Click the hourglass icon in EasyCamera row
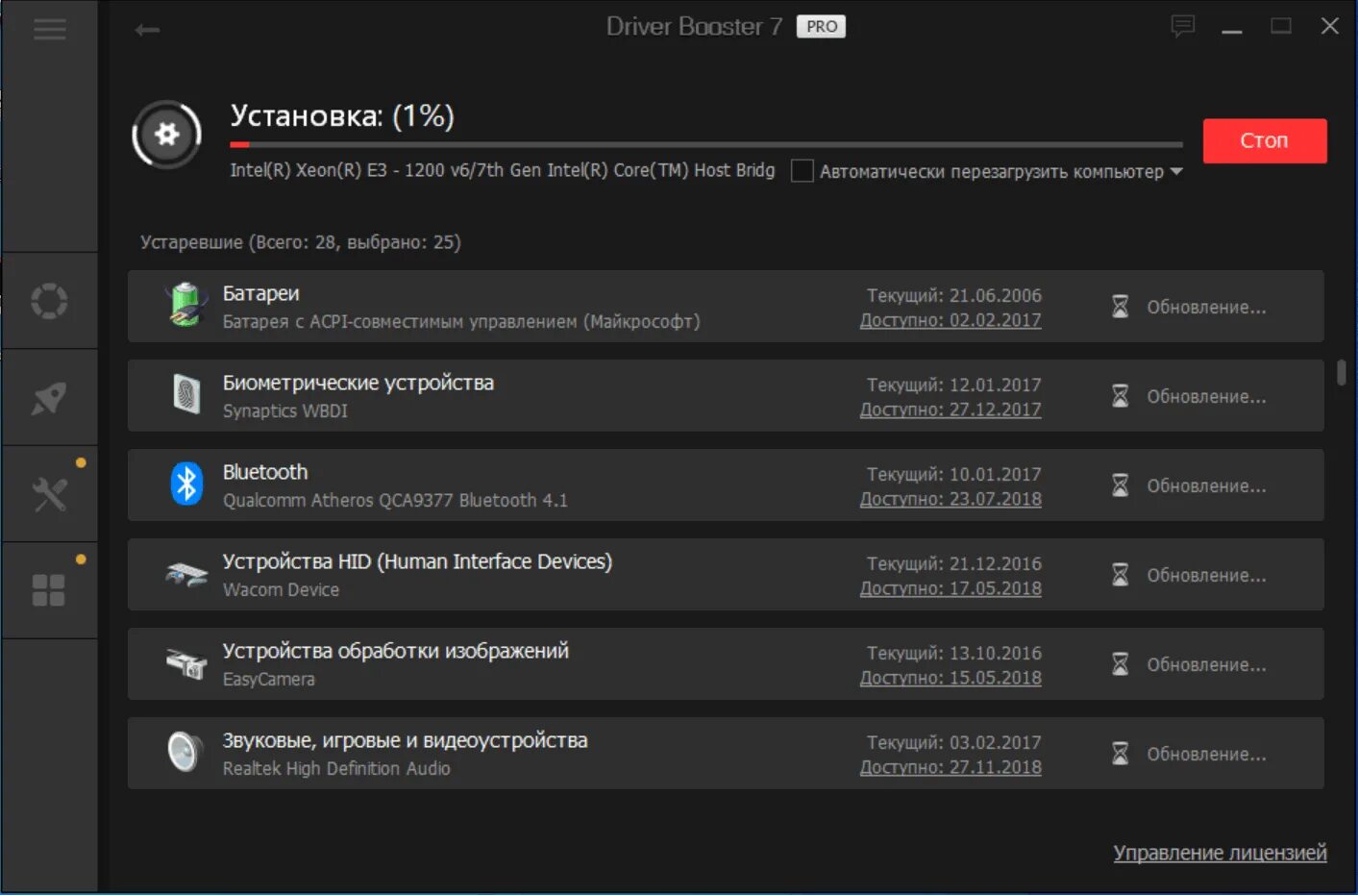Image resolution: width=1358 pixels, height=895 pixels. tap(1121, 664)
